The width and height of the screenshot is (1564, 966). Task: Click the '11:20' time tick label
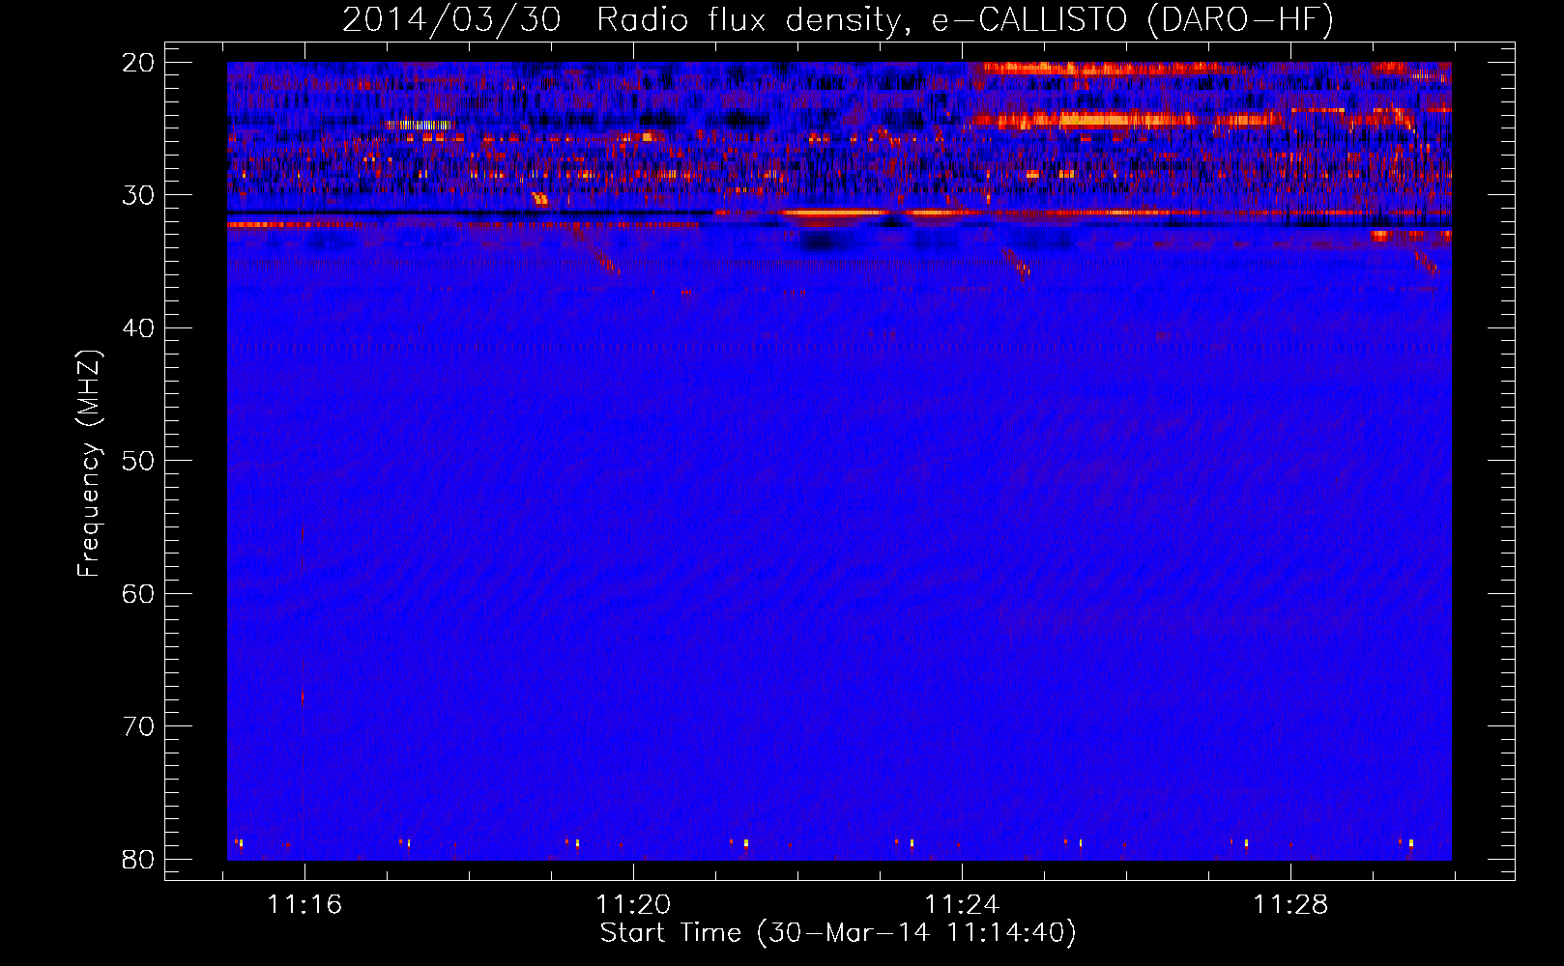(633, 905)
